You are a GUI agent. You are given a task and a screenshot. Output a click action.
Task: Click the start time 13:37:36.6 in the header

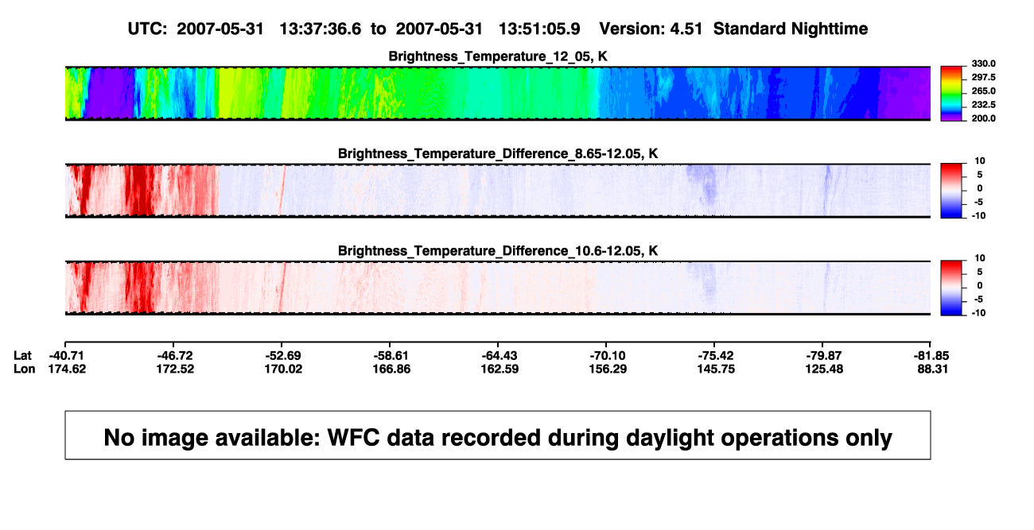coord(320,29)
